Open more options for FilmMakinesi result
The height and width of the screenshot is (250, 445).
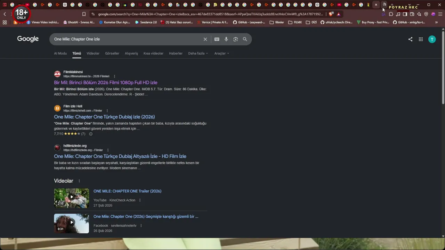click(x=114, y=76)
